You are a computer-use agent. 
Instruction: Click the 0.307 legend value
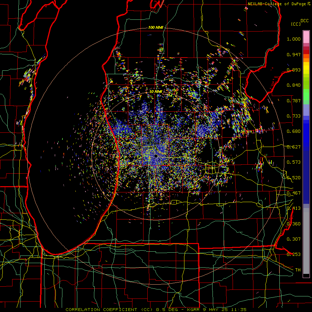click(294, 239)
